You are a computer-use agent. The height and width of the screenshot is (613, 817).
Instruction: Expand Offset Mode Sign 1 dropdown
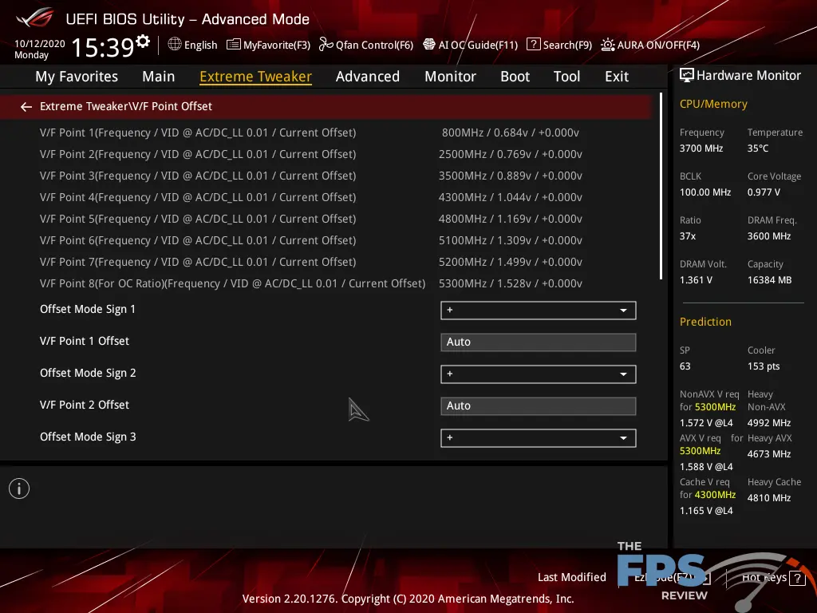(x=539, y=310)
